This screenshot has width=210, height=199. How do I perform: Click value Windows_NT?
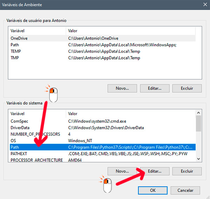click(x=80, y=141)
